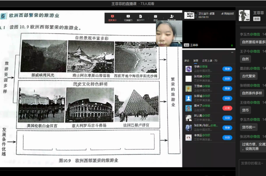Click the red 结束演示 screen icon
This screenshot has height=176, width=266.
(x=112, y=16)
